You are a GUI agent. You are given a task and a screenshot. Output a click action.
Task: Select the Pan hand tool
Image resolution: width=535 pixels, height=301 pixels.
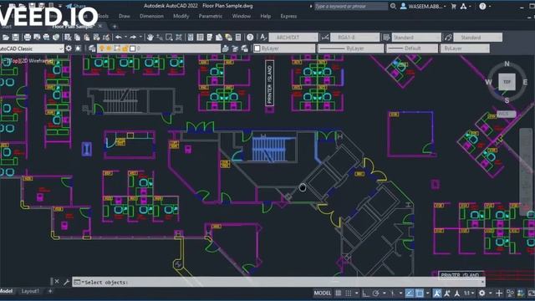[x=150, y=37]
